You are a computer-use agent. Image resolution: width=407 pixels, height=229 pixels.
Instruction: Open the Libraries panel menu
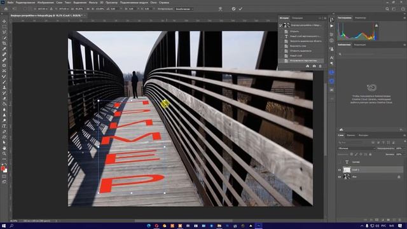tap(404, 45)
